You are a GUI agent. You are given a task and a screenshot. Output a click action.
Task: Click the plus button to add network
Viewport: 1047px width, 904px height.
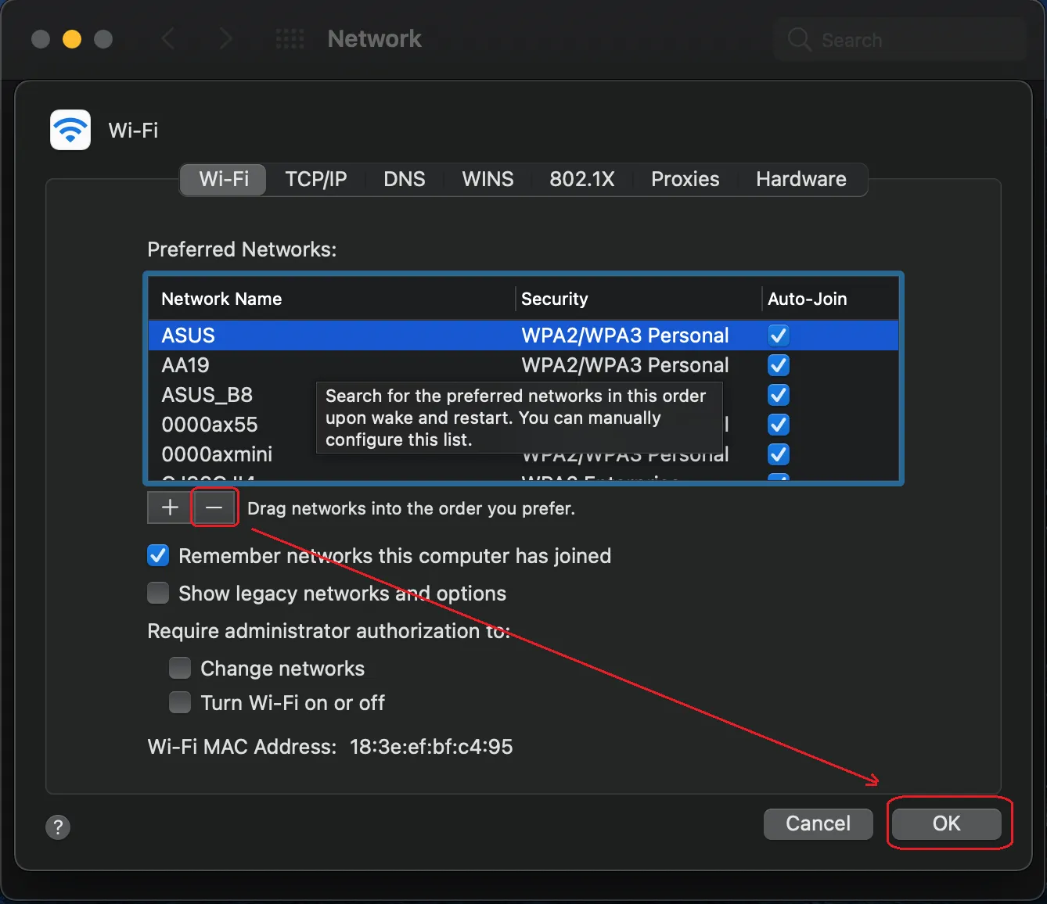click(x=170, y=508)
